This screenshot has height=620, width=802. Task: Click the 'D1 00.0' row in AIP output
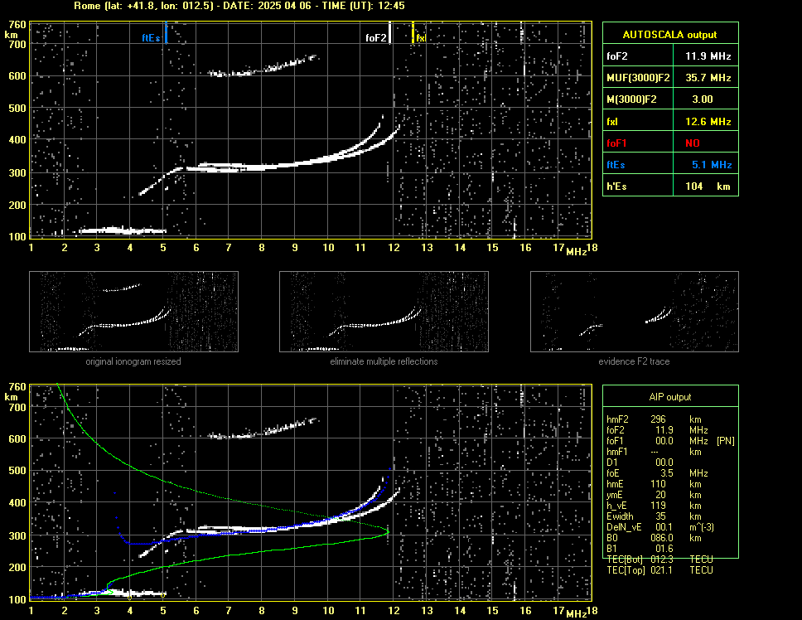pos(640,463)
